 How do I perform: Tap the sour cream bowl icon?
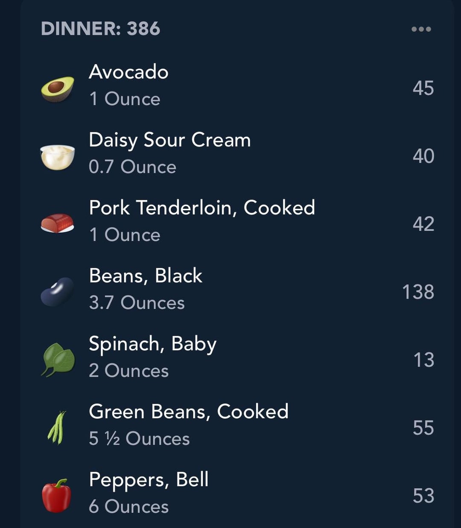click(57, 157)
